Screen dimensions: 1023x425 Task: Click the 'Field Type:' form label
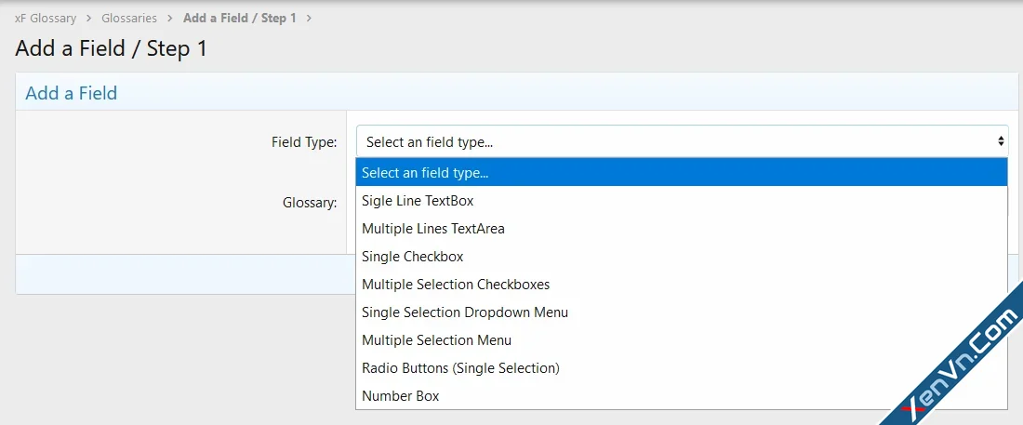tap(303, 142)
